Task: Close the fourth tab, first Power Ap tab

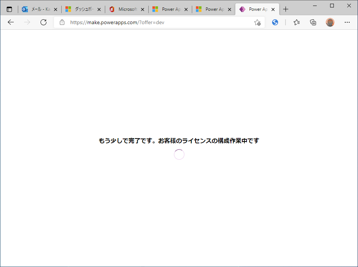Action: pyautogui.click(x=186, y=9)
